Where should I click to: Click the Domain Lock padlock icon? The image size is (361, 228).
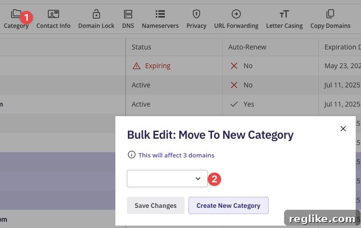click(96, 14)
